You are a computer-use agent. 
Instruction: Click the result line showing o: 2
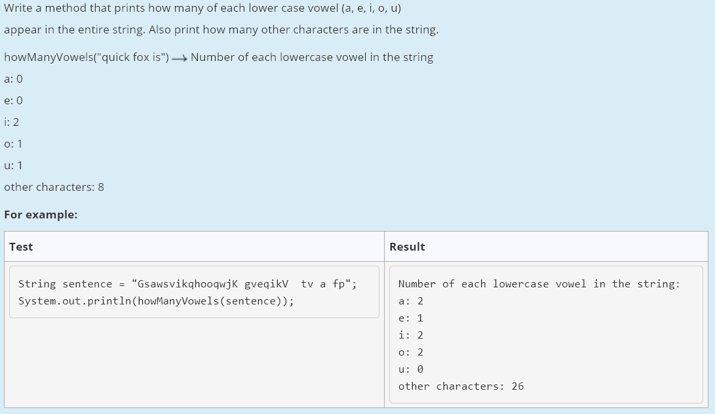tap(410, 352)
